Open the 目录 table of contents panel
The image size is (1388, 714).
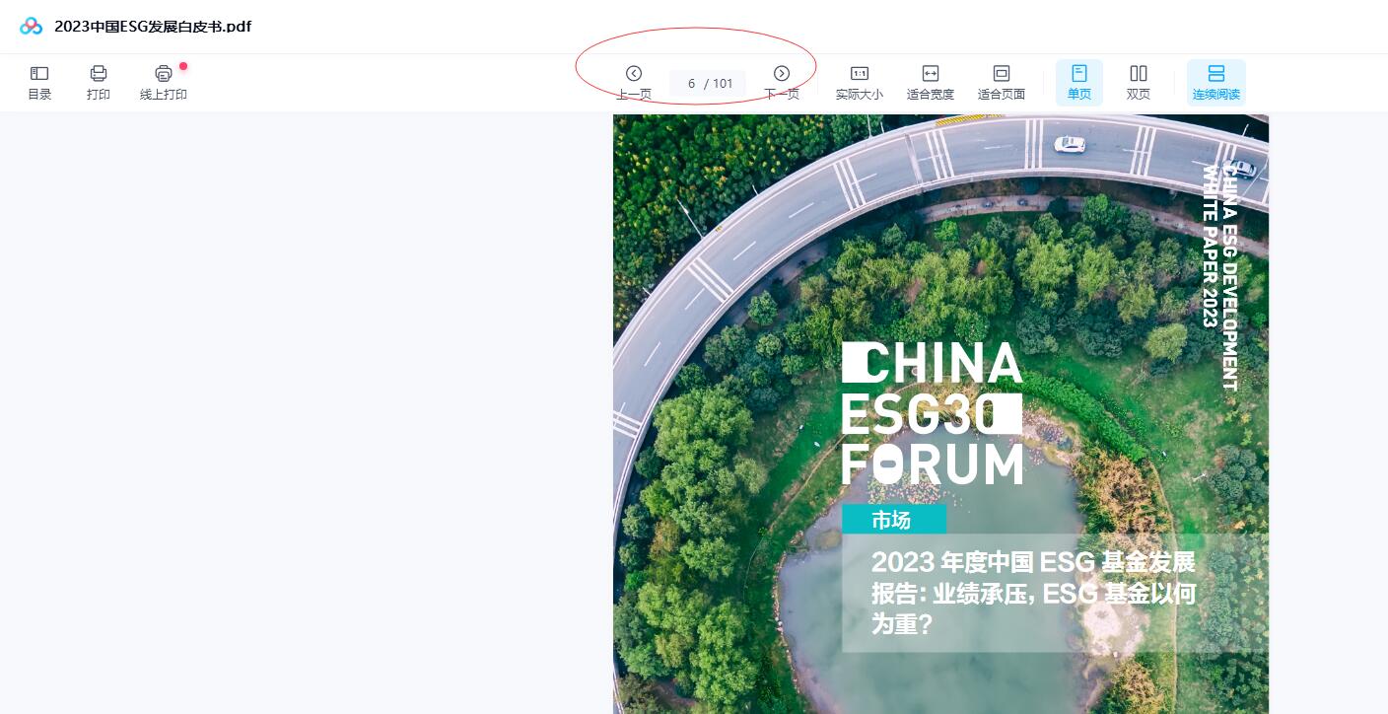[39, 83]
